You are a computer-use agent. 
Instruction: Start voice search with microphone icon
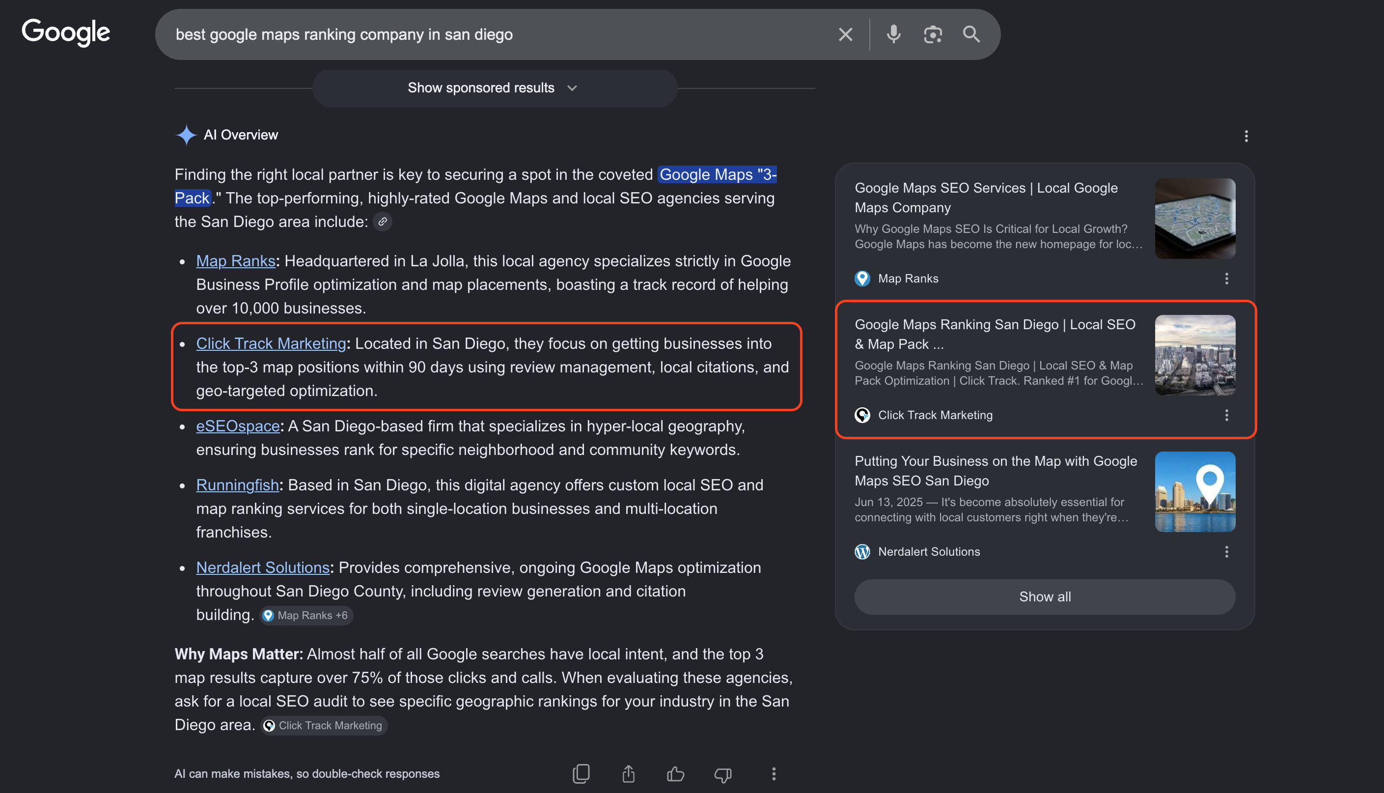pyautogui.click(x=893, y=34)
